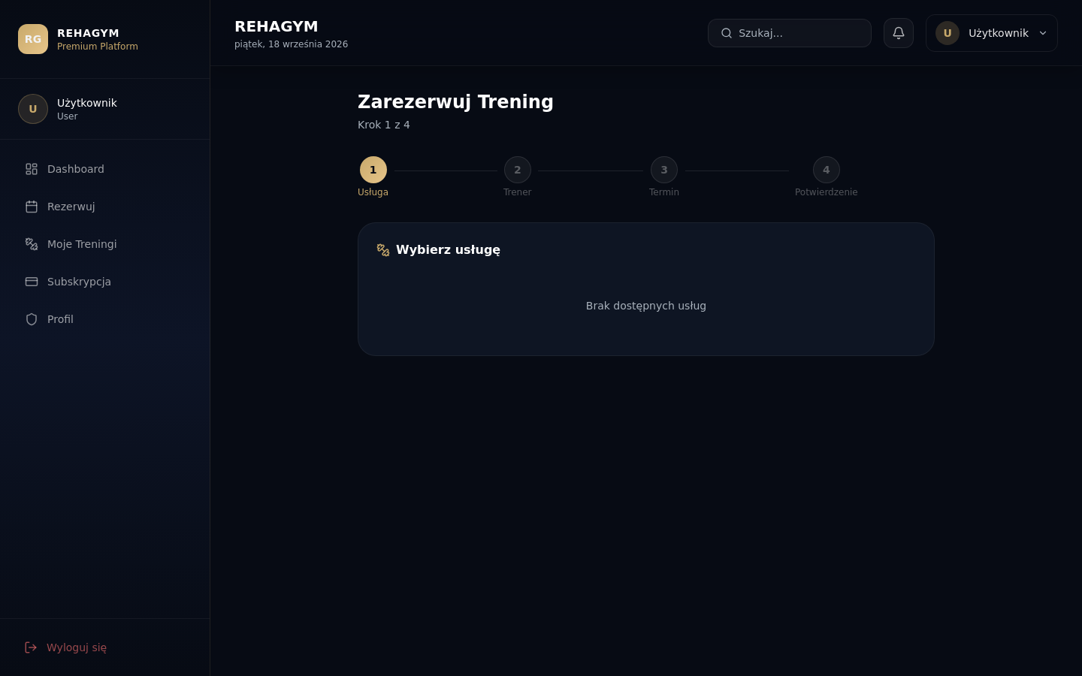Screen dimensions: 1082x676
Task: Click the Profil shield icon
Action: (32, 319)
